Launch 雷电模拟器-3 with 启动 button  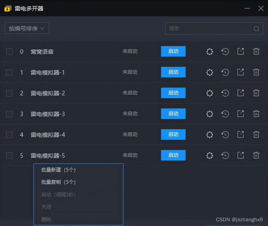tap(173, 114)
